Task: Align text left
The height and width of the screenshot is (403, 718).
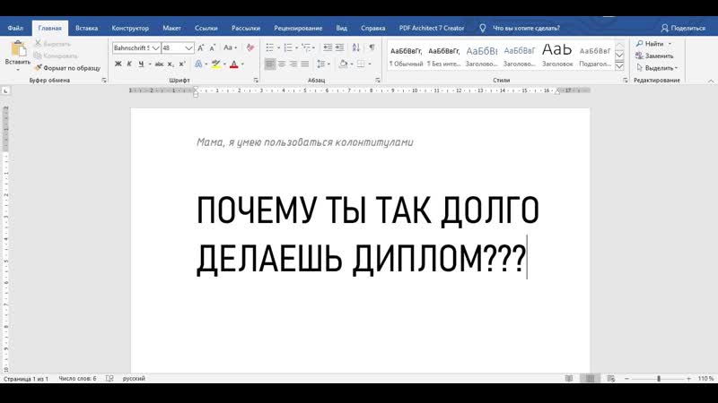Action: click(270, 64)
